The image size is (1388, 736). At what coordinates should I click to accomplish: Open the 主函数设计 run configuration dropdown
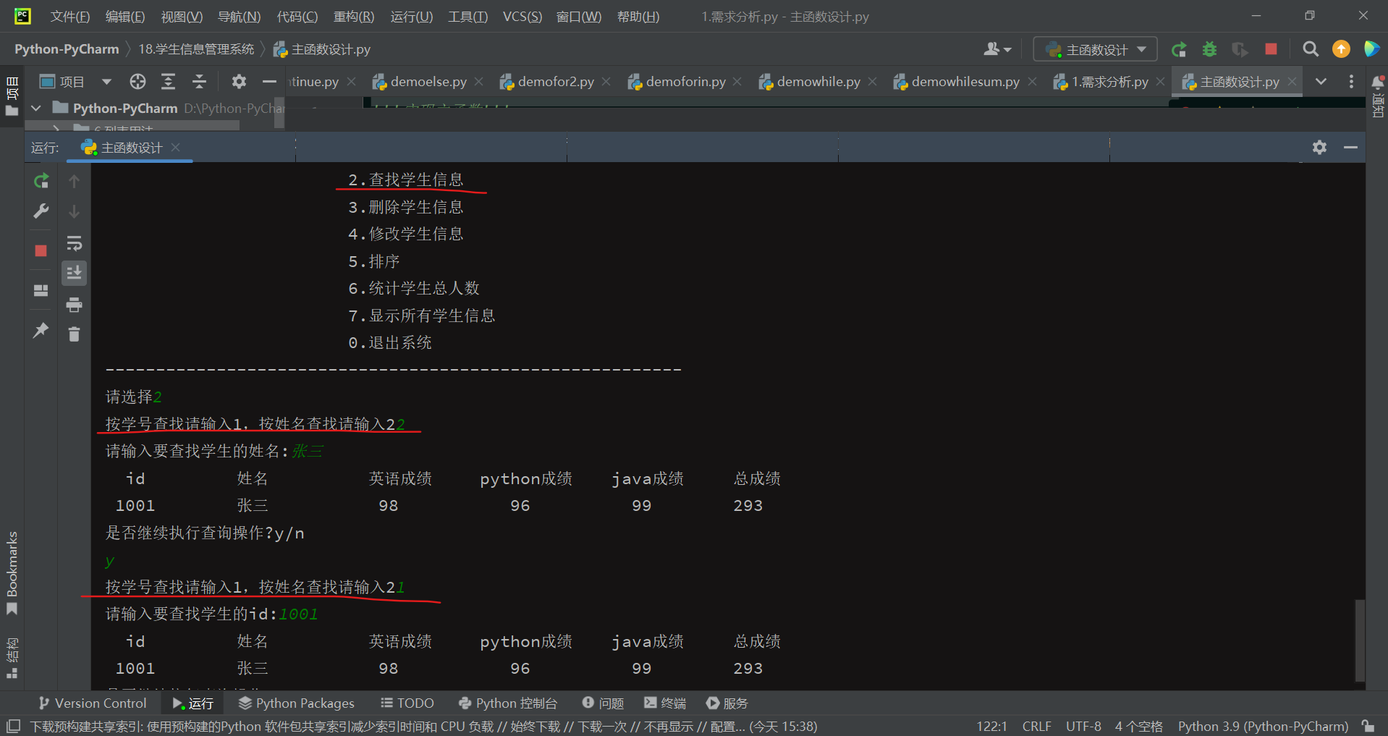[x=1093, y=49]
